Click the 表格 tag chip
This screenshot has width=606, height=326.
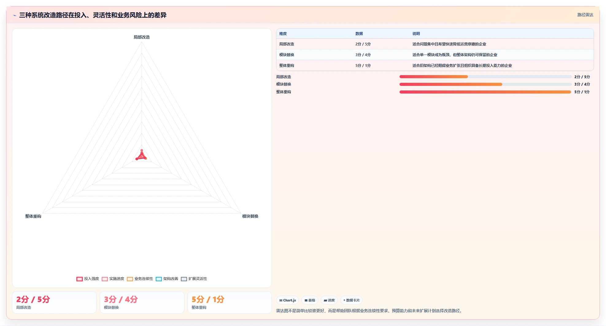click(x=310, y=300)
